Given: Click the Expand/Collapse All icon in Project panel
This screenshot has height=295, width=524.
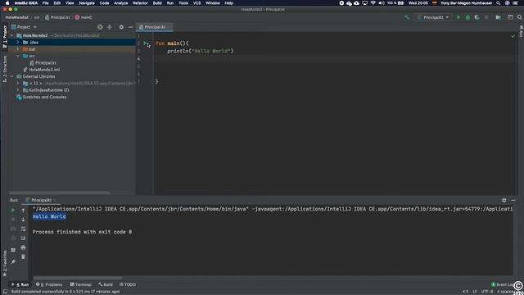Looking at the screenshot, I should click(109, 27).
